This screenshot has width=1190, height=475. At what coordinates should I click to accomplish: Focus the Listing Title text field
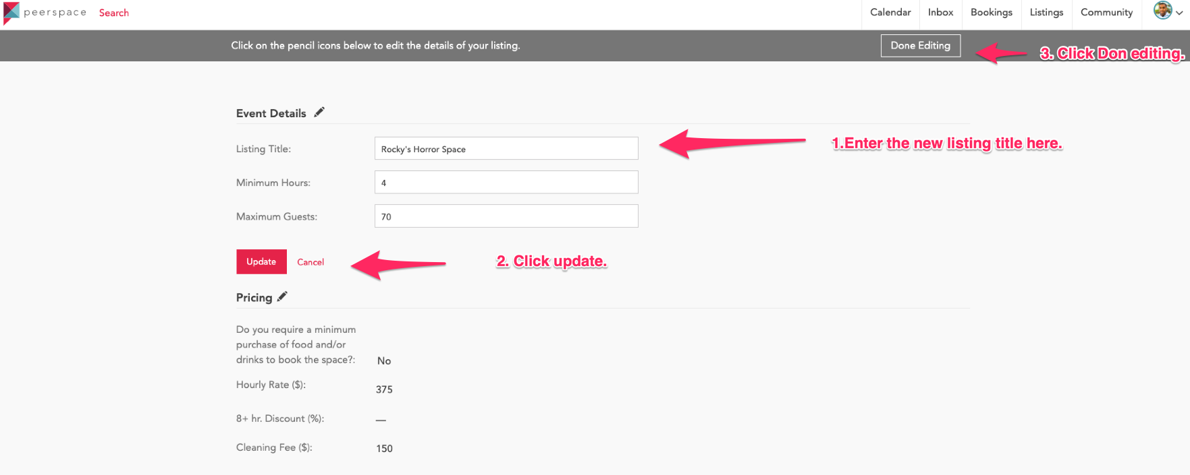coord(506,149)
